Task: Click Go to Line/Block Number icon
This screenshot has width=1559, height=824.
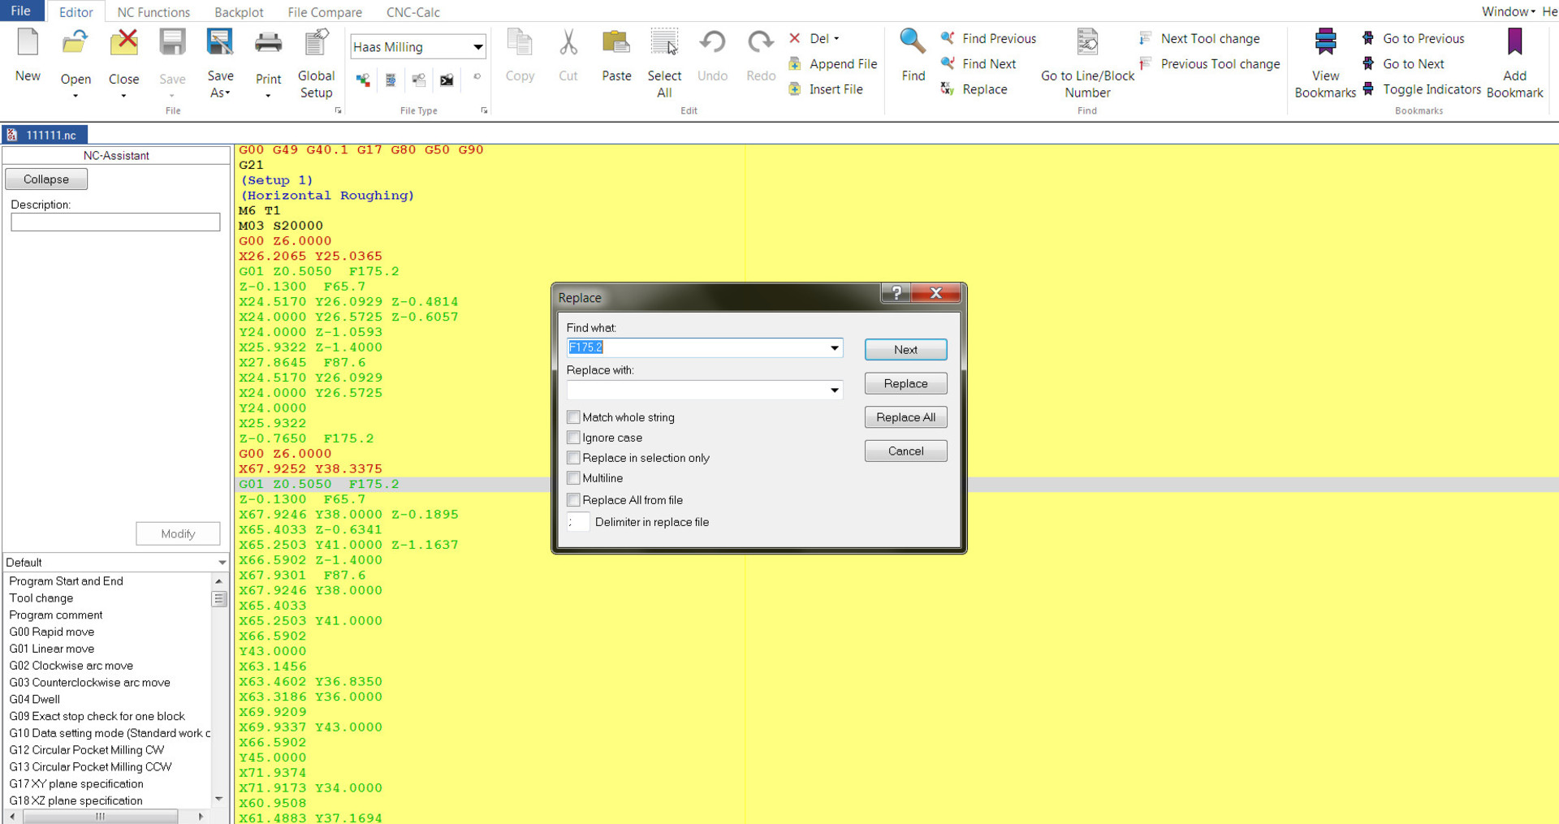Action: [1086, 42]
